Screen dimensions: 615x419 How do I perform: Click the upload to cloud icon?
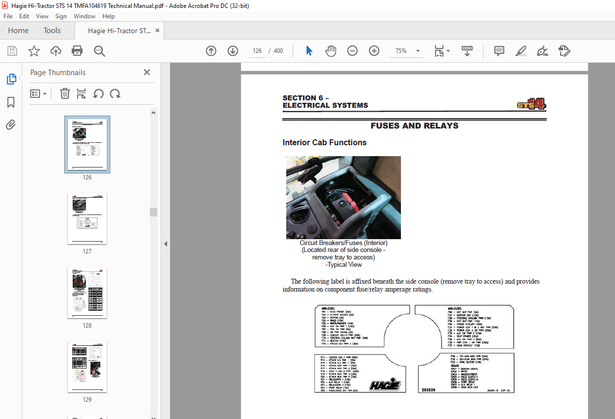[x=56, y=51]
